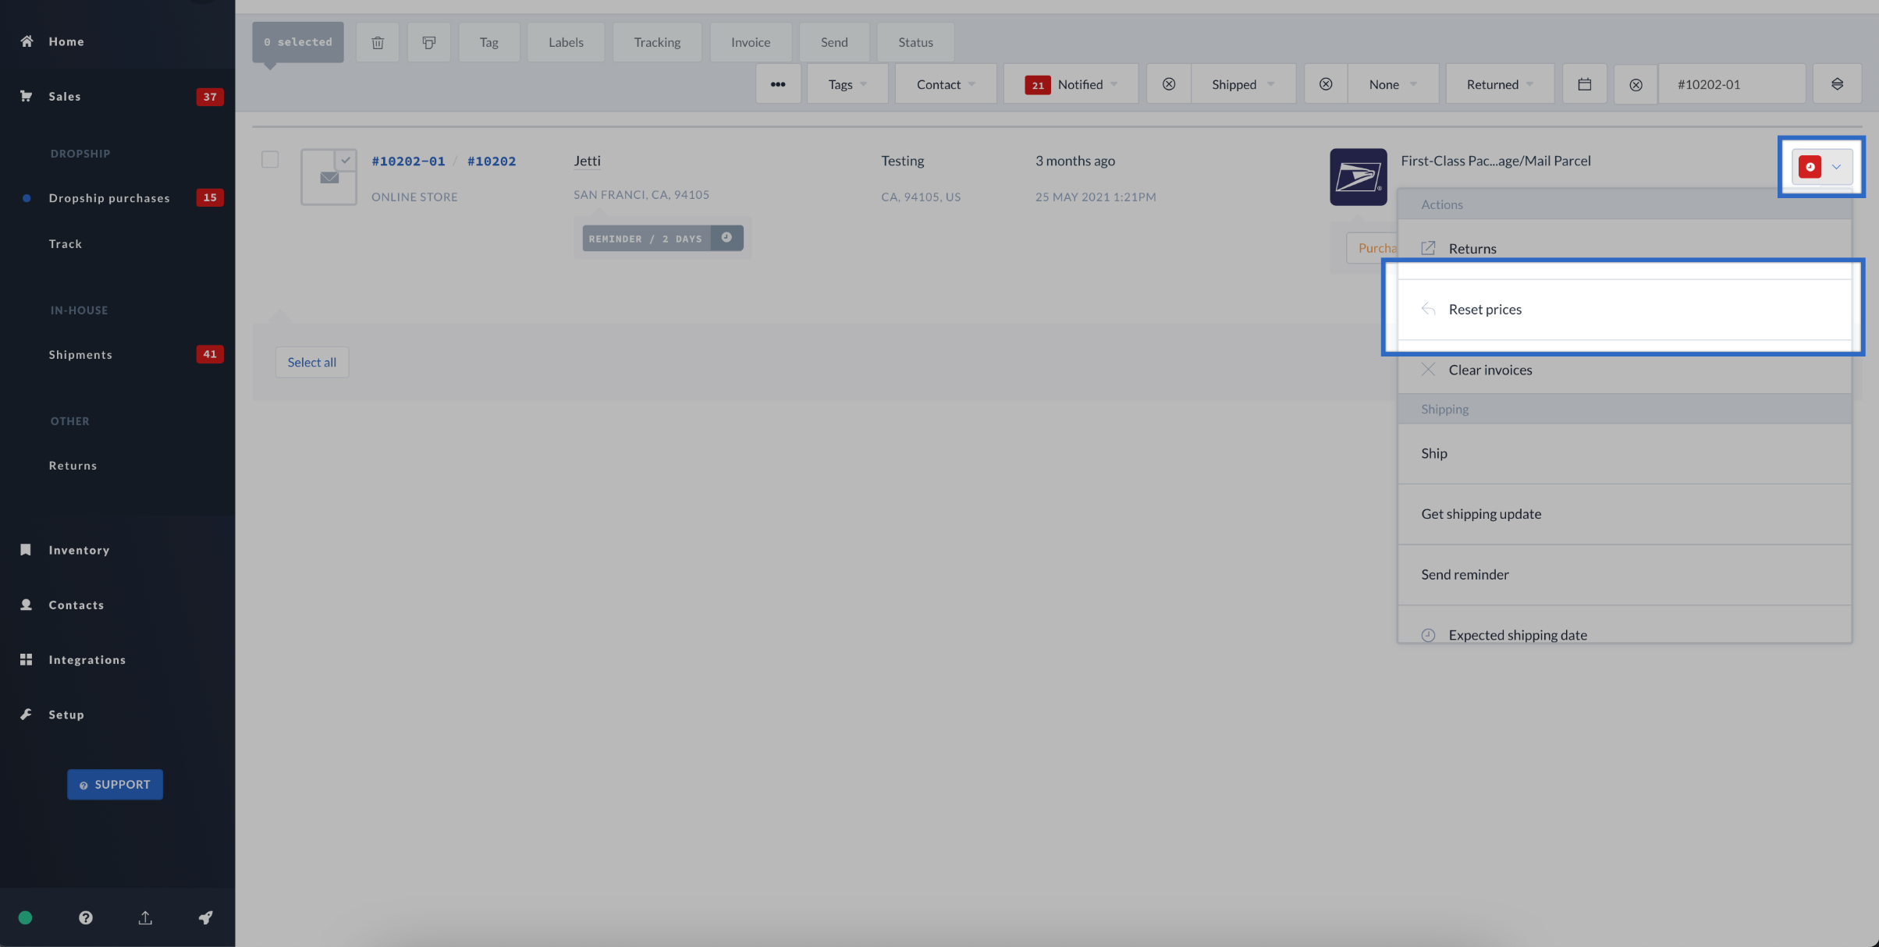Screen dimensions: 1879x947
Task: Expand the Returned filter dropdown
Action: (x=1500, y=84)
